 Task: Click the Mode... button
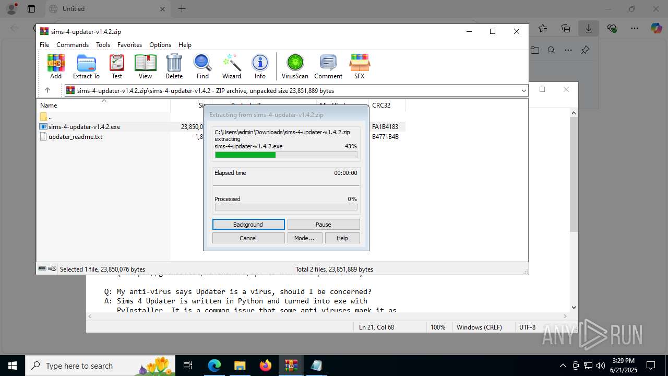pyautogui.click(x=304, y=238)
